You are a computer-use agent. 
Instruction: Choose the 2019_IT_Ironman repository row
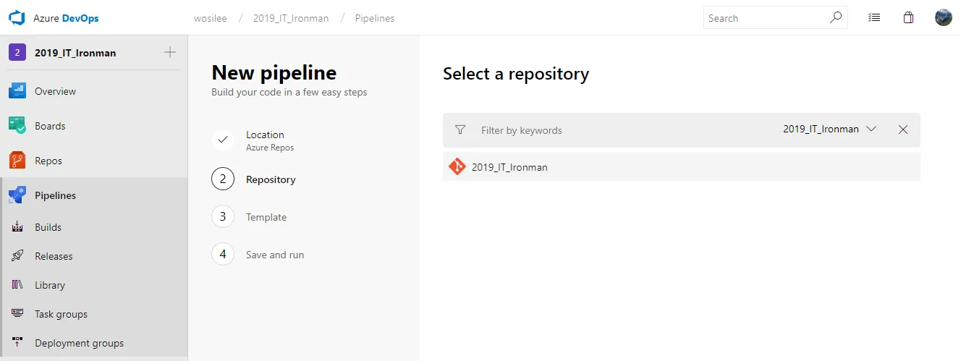tap(682, 167)
